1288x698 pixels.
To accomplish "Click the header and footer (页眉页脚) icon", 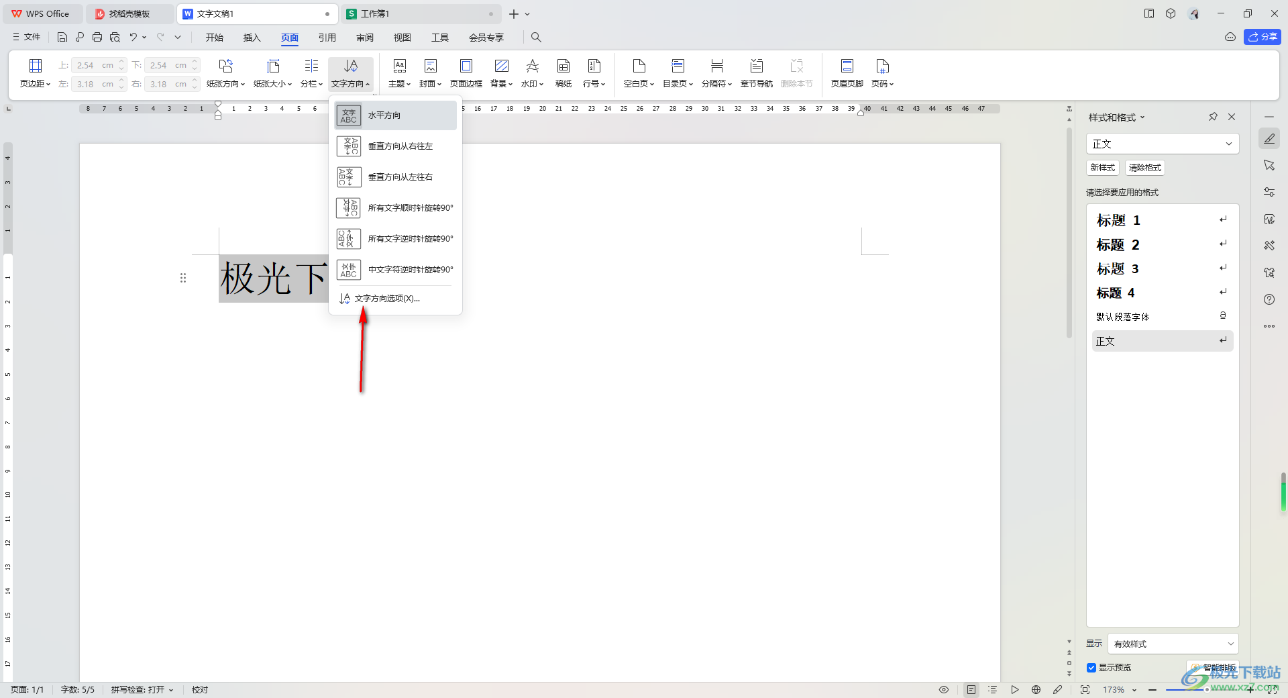I will coord(847,66).
